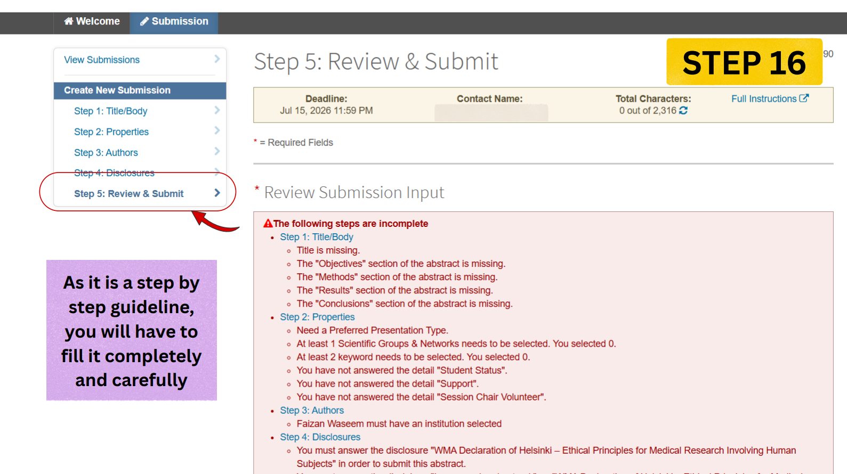Click chevron next to sidebar Step 2: Properties
847x474 pixels.
[217, 130]
